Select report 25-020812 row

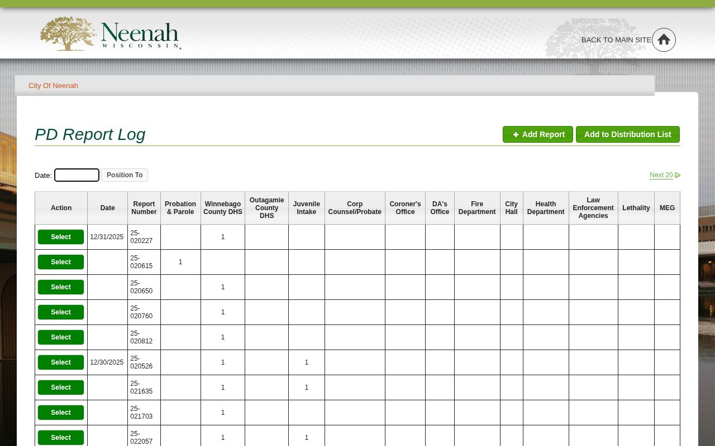[61, 337]
